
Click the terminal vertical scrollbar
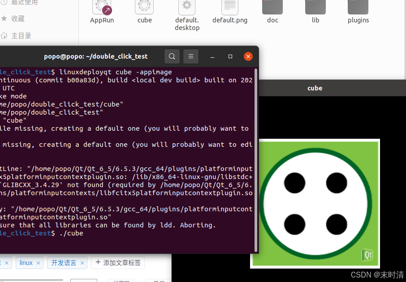(256, 160)
